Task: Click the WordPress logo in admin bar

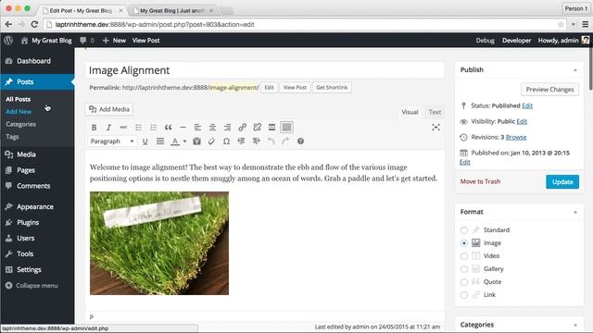Action: (8, 40)
